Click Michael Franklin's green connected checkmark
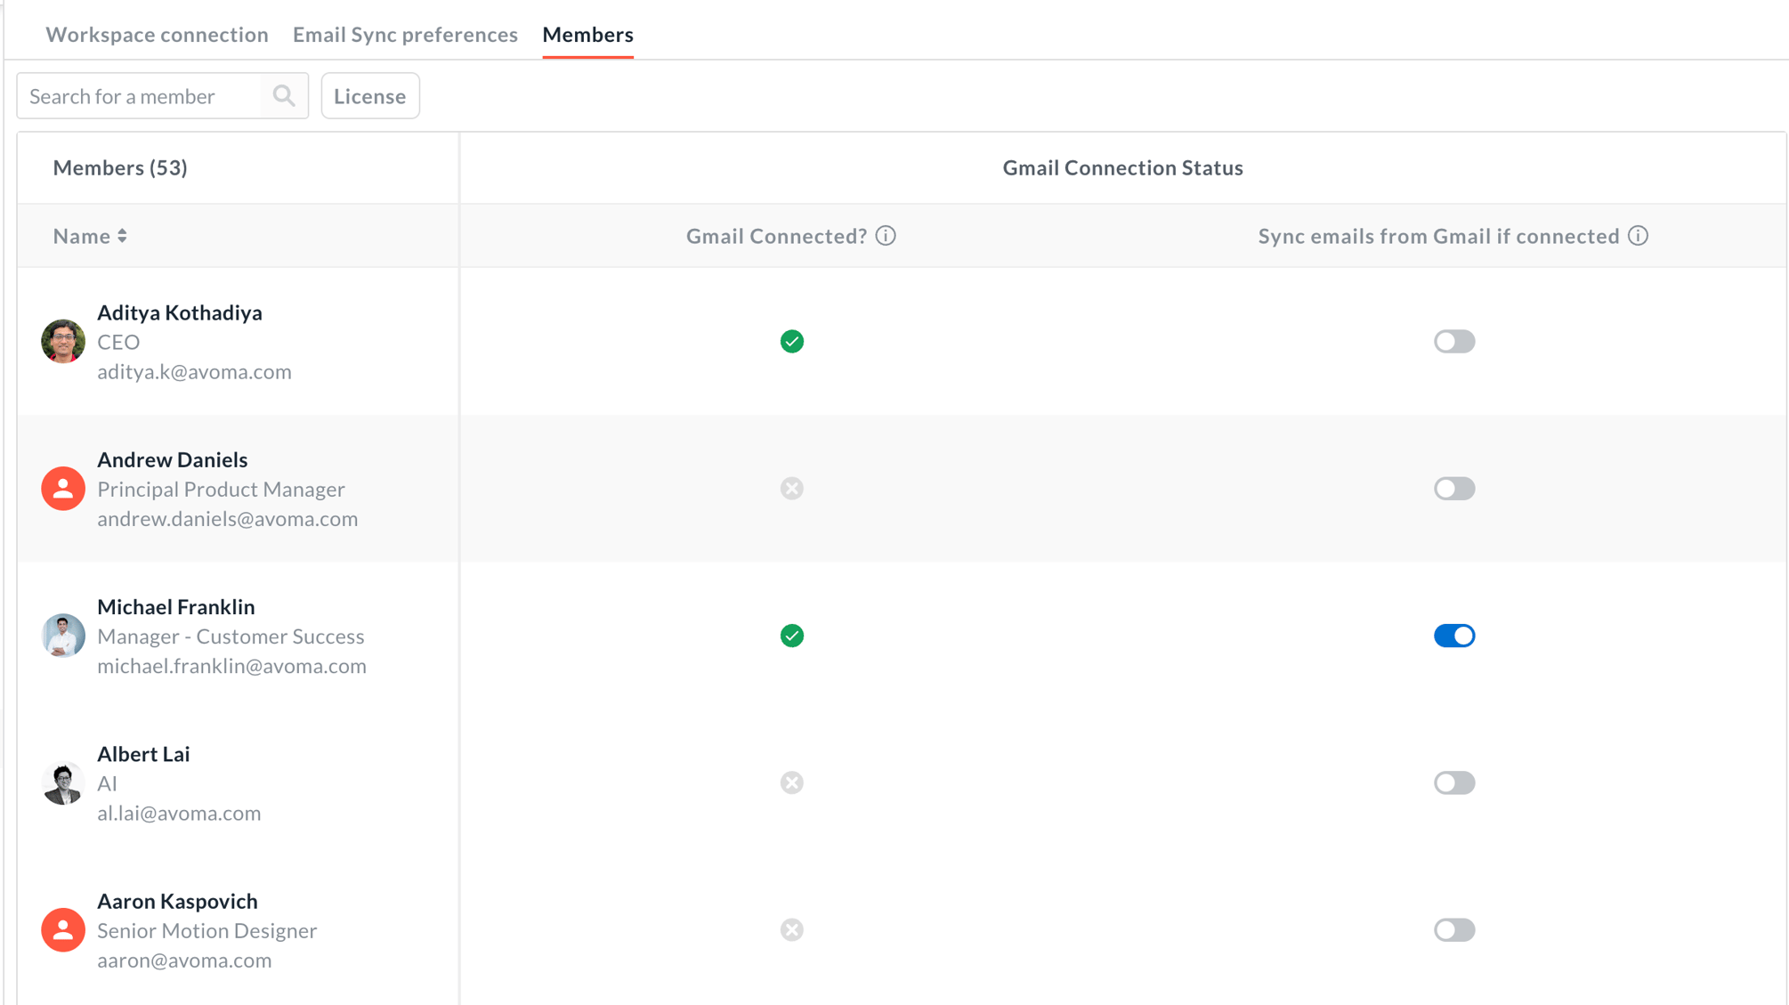The width and height of the screenshot is (1789, 1005). click(x=791, y=636)
